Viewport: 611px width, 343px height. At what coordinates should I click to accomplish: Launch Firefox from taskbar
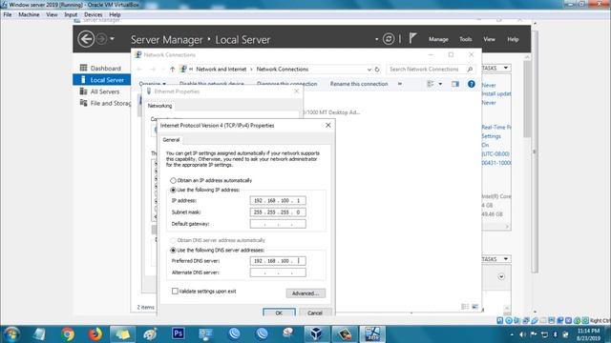click(95, 334)
